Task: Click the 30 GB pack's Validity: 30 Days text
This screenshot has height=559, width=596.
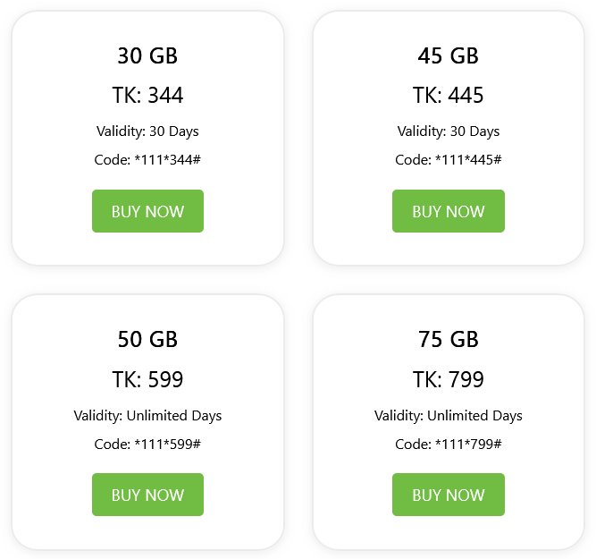Action: (x=147, y=131)
